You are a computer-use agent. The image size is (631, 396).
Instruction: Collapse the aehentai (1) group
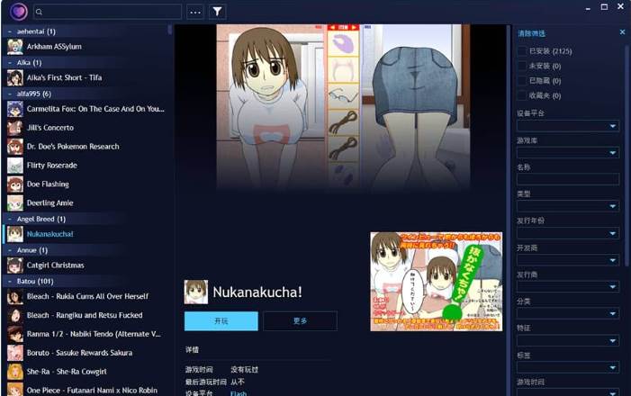pyautogui.click(x=10, y=31)
